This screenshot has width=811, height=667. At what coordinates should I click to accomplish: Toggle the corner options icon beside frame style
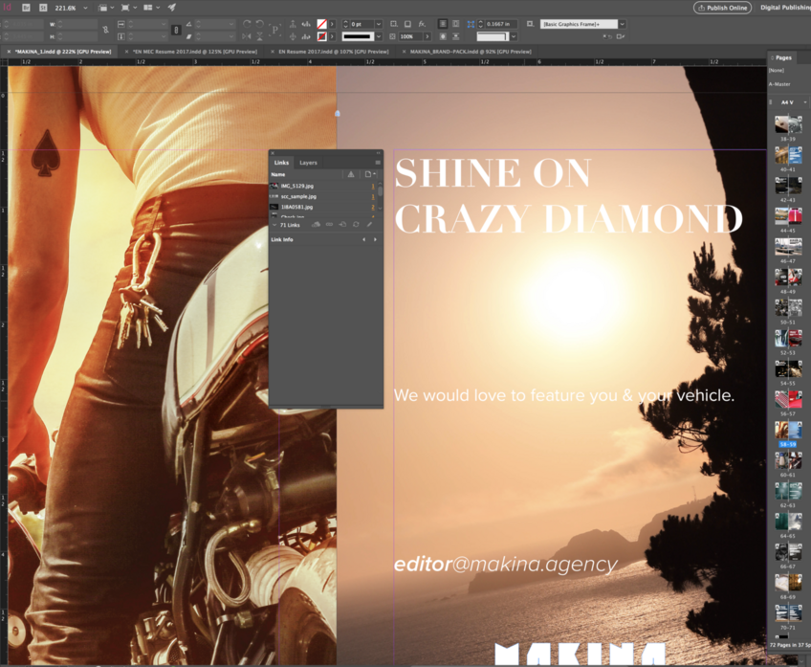tap(530, 24)
